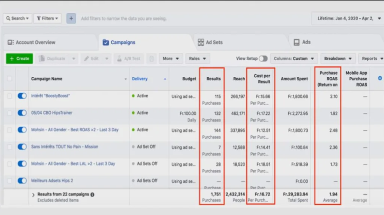Check the box for 05/04 CBO HipsTrainer row
The height and width of the screenshot is (215, 384).
pos(10,113)
